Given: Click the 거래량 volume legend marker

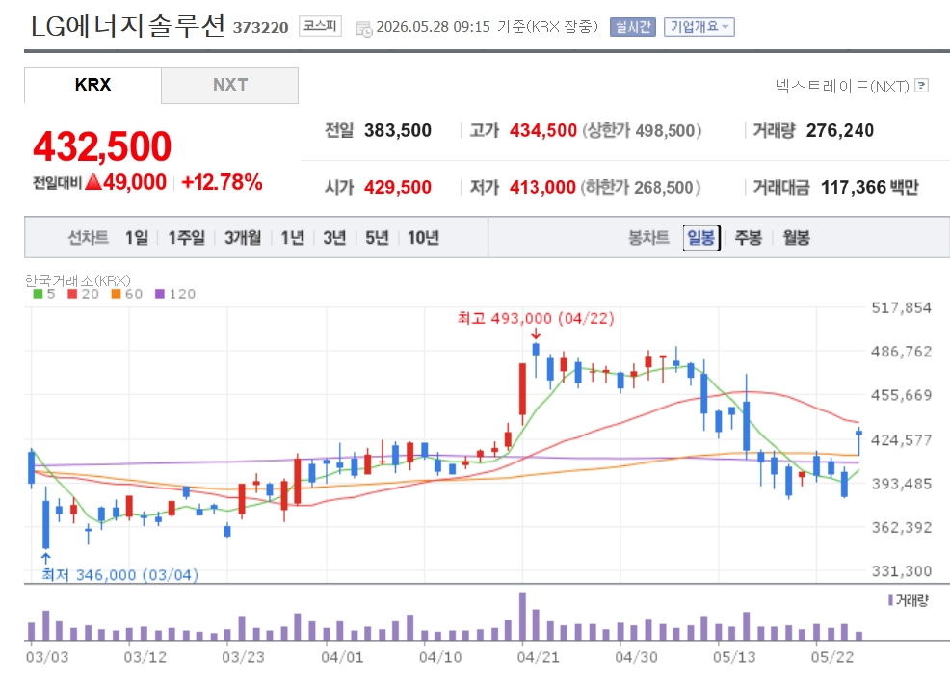Looking at the screenshot, I should 890,600.
